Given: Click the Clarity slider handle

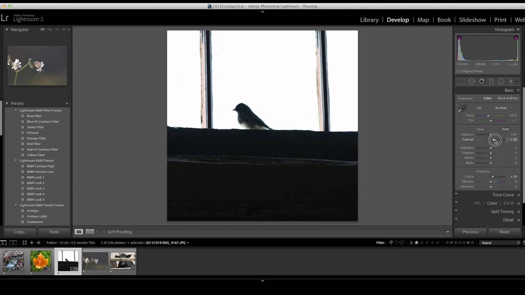Looking at the screenshot, I should click(x=493, y=177).
